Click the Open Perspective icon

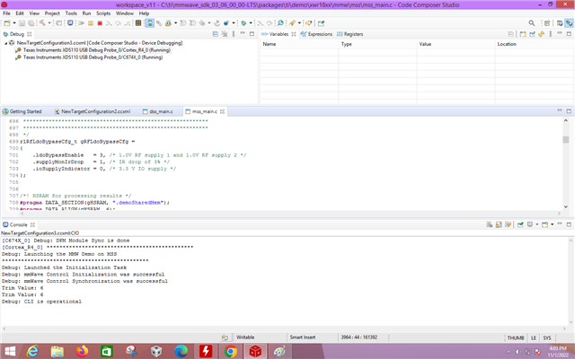(x=547, y=23)
